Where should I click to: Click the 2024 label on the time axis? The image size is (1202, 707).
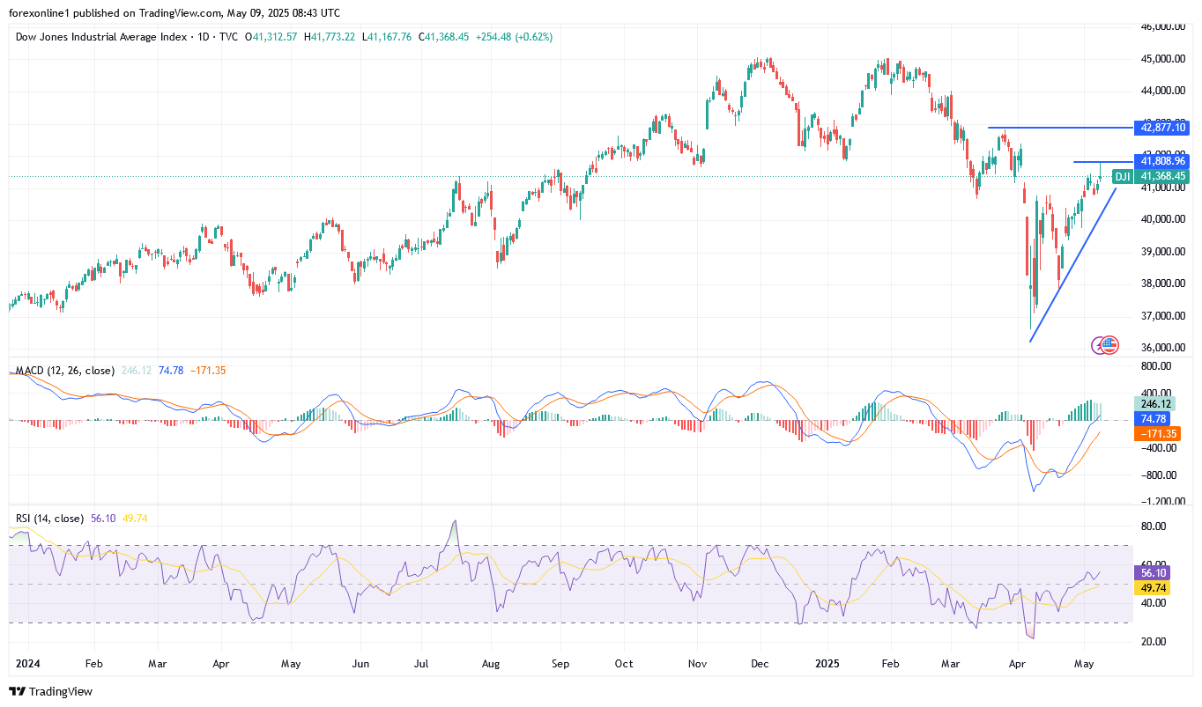[29, 663]
